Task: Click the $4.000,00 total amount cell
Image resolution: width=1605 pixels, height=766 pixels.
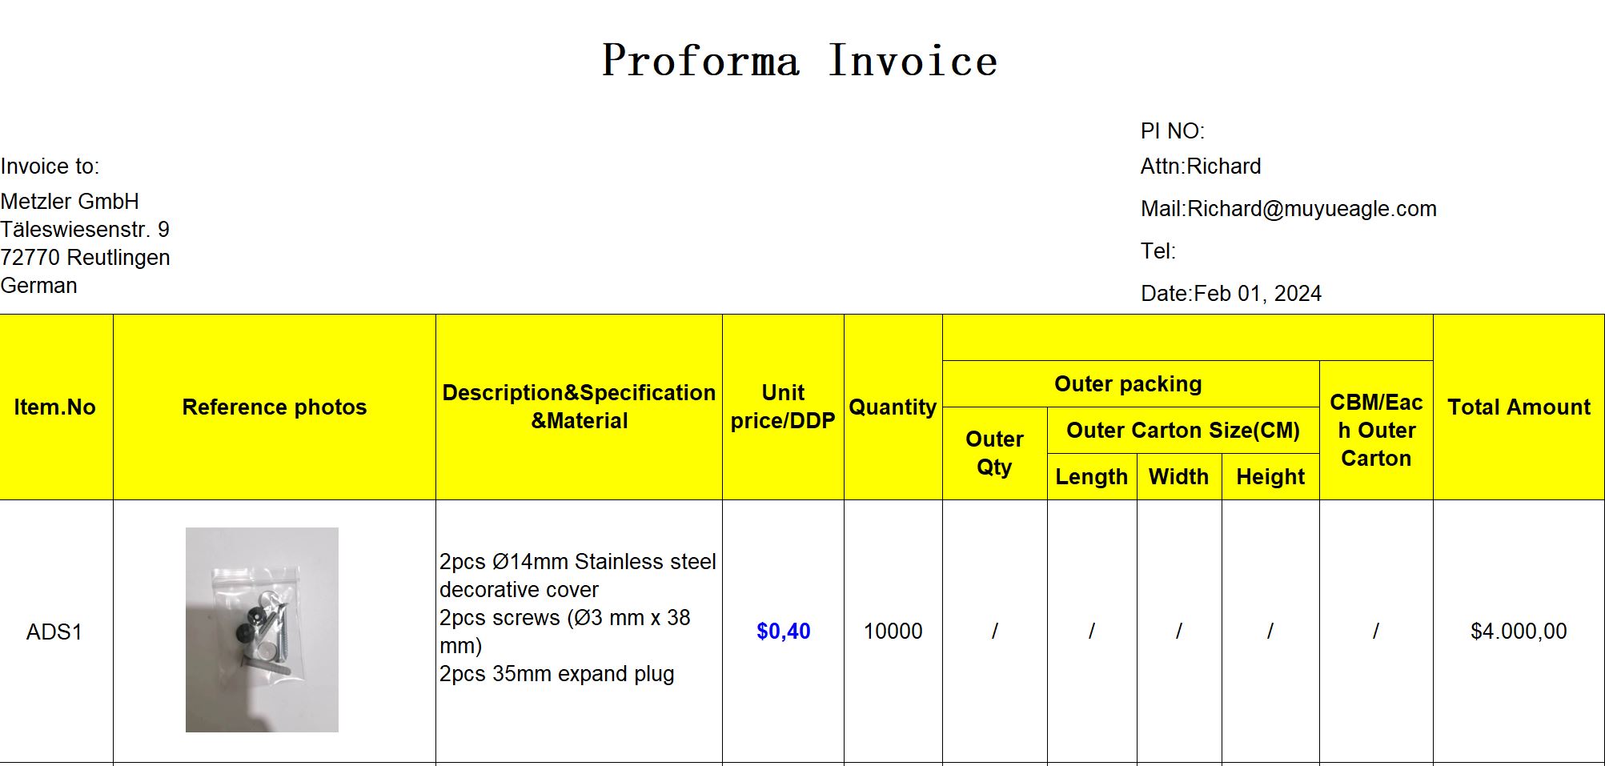Action: [1519, 631]
